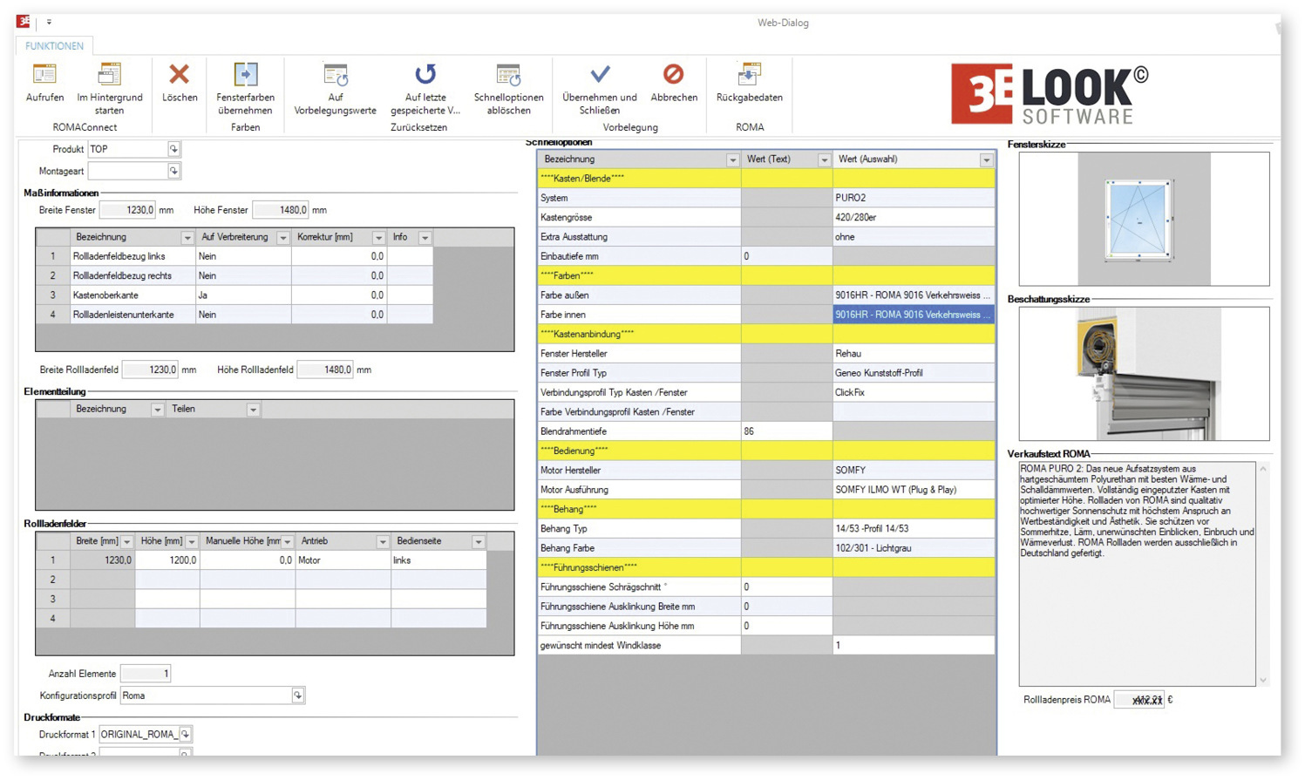The height and width of the screenshot is (780, 1305).
Task: Open the Montageart selection dropdown
Action: (172, 171)
